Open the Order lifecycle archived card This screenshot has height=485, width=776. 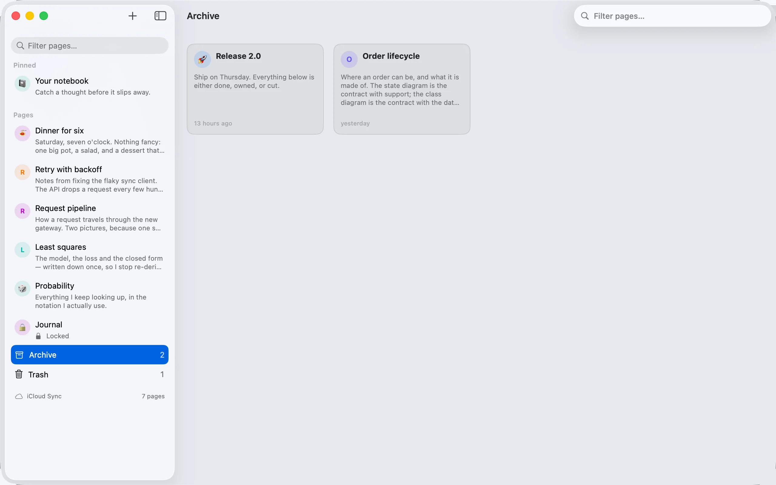(402, 89)
